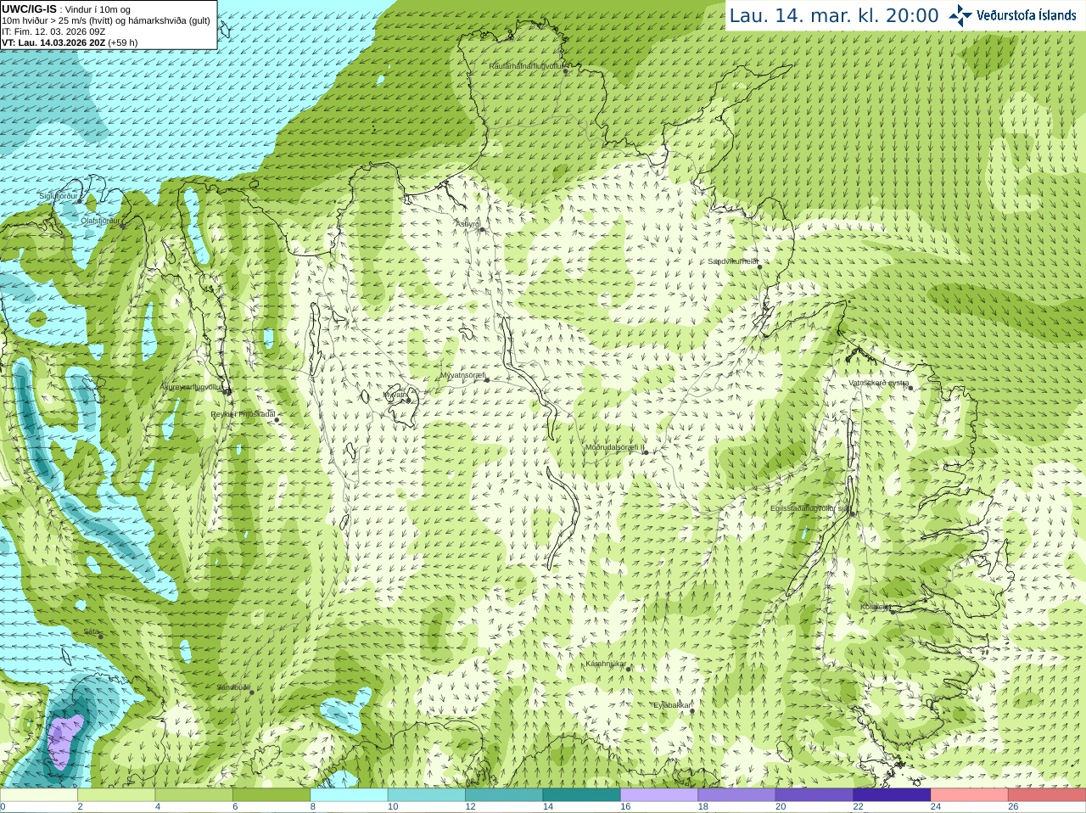This screenshot has height=813, width=1086.
Task: Click the 'VT: Lau. 14.03.2026 20Z (+59 h)' line
Action: [x=70, y=42]
